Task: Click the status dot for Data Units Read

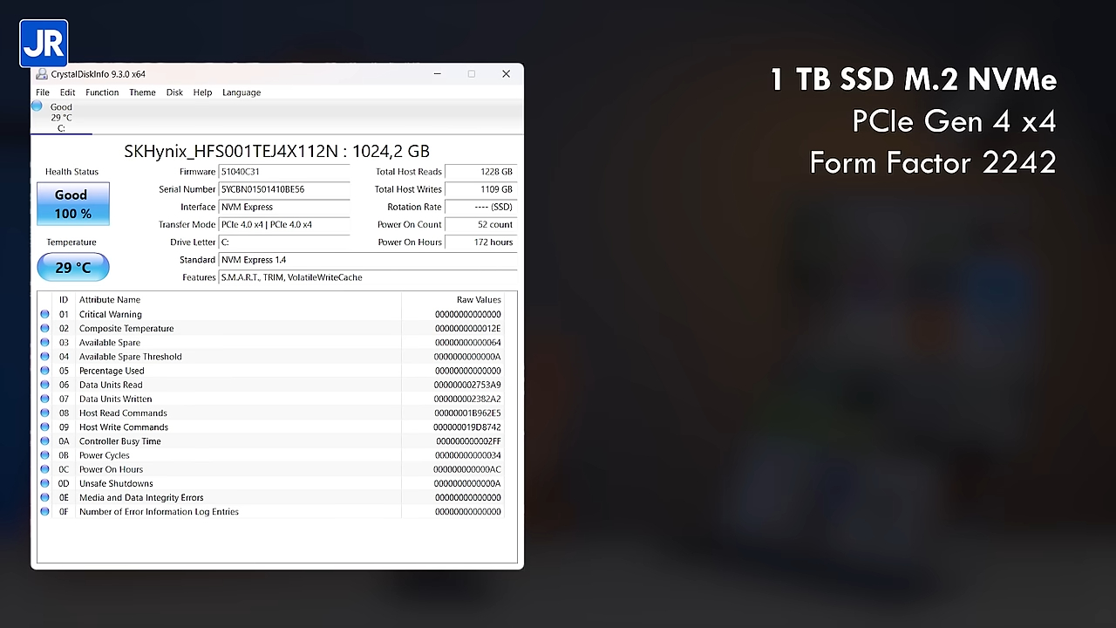Action: point(44,385)
